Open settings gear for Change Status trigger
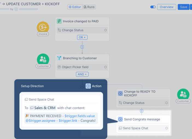This screenshot has width=192, height=139. [x=105, y=30]
